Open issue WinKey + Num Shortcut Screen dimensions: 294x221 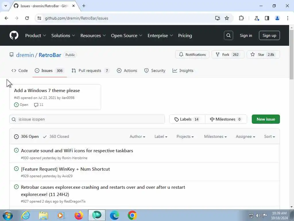coord(65,169)
